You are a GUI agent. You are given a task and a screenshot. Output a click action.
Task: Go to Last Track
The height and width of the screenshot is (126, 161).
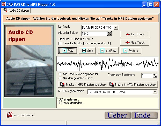click(x=135, y=34)
